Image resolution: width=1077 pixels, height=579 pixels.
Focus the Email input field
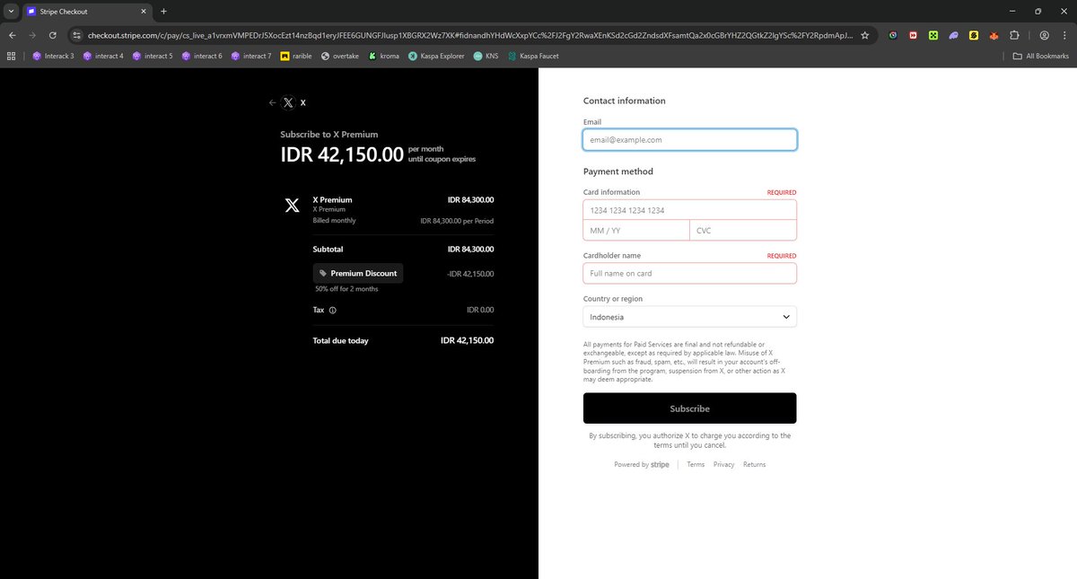689,140
